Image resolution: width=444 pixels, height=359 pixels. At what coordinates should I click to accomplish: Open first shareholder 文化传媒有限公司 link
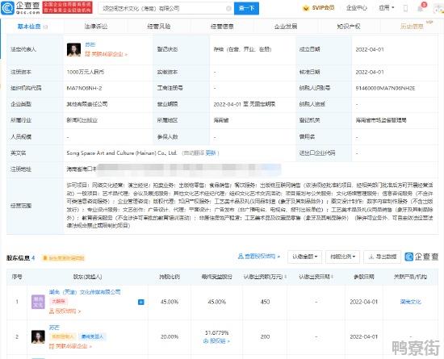85,292
